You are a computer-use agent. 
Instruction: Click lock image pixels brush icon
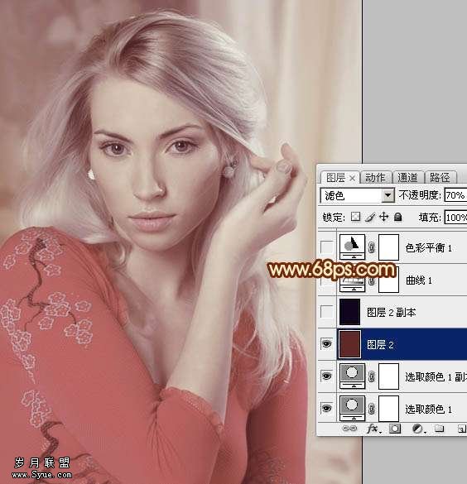pos(370,217)
